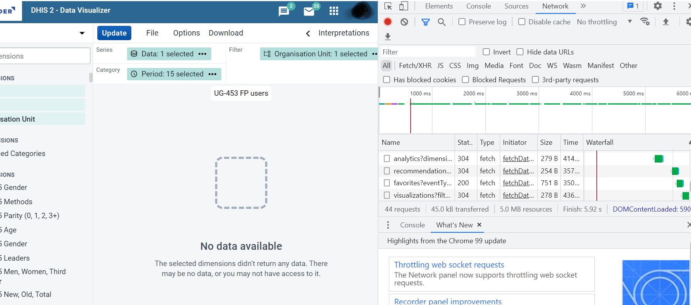Click the 3000 ms timeline marker

pos(527,93)
